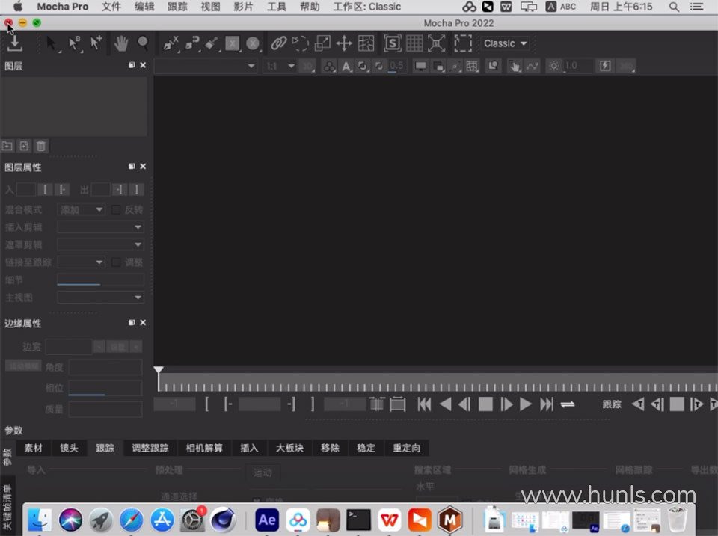Click the save/export project icon

[x=14, y=43]
